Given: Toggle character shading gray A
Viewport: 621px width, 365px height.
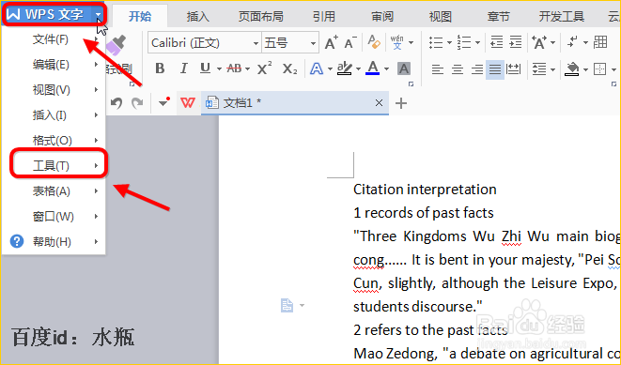Looking at the screenshot, I should 403,68.
